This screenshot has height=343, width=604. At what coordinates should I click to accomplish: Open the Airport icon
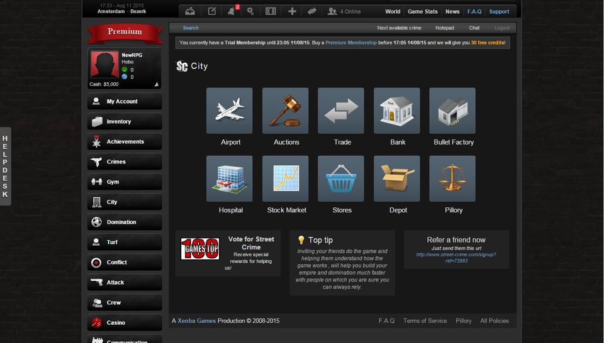230,111
